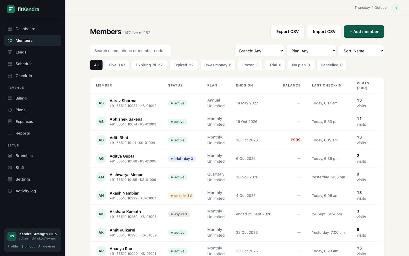Open Dashboard via its grid icon
Image resolution: width=409 pixels, height=256 pixels.
coord(10,29)
